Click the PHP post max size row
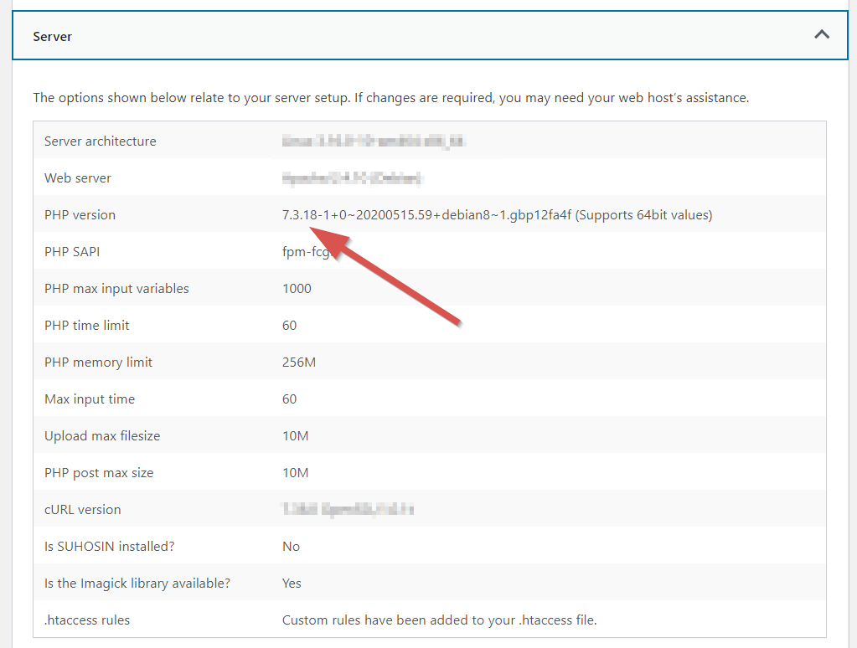The height and width of the screenshot is (648, 857). (x=100, y=472)
